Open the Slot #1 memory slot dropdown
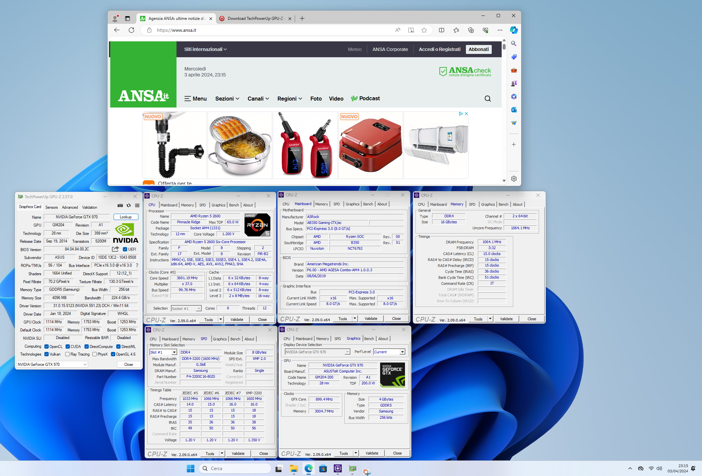The height and width of the screenshot is (476, 702). (x=163, y=352)
